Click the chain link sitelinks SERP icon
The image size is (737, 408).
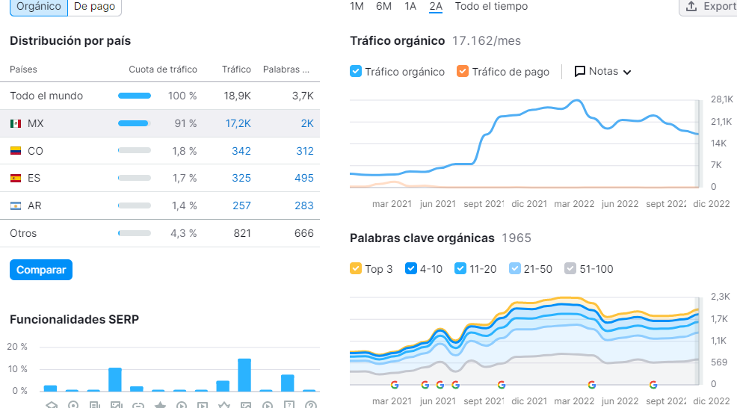[138, 405]
